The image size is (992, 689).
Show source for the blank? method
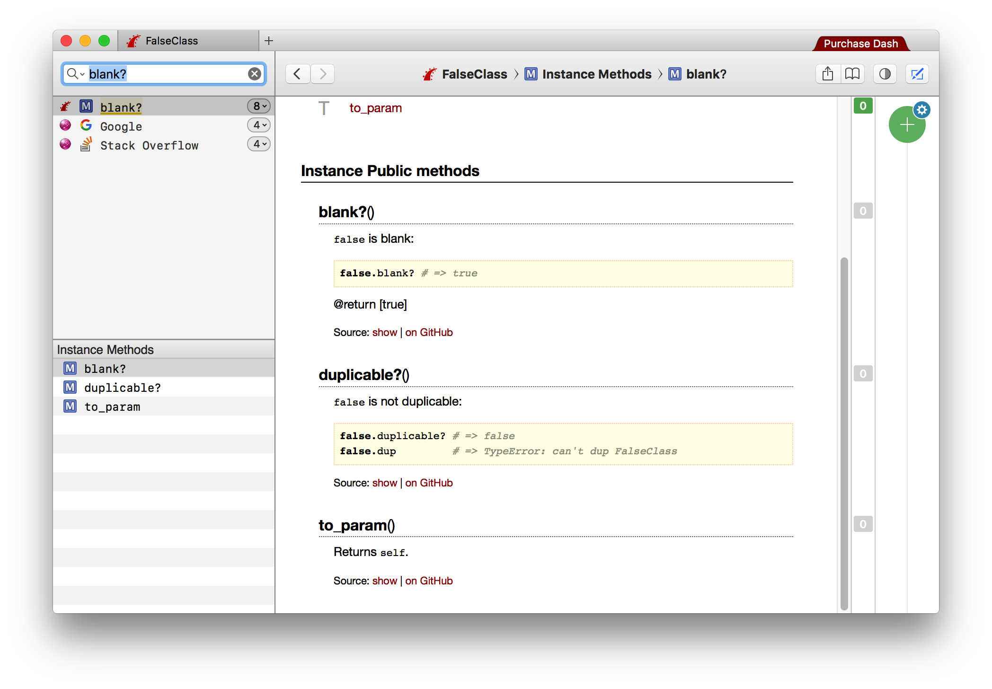tap(384, 333)
